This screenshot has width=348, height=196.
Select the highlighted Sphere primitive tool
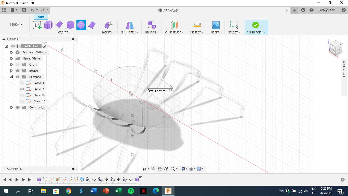(81, 25)
